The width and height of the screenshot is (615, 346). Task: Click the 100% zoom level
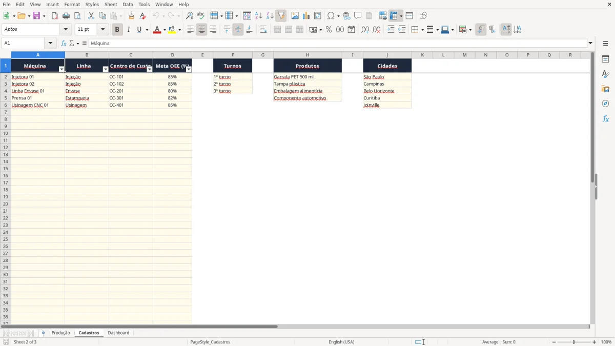click(x=606, y=342)
